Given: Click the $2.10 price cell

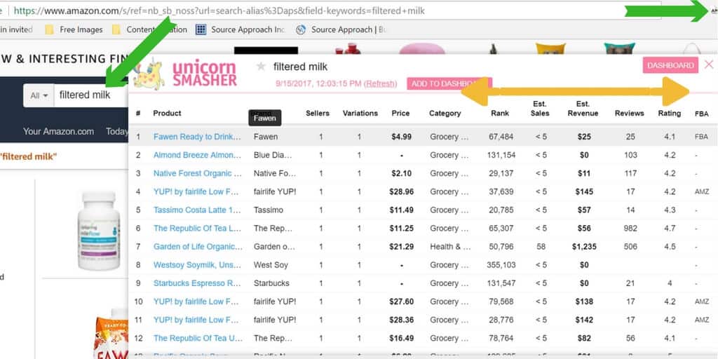Looking at the screenshot, I should click(401, 173).
